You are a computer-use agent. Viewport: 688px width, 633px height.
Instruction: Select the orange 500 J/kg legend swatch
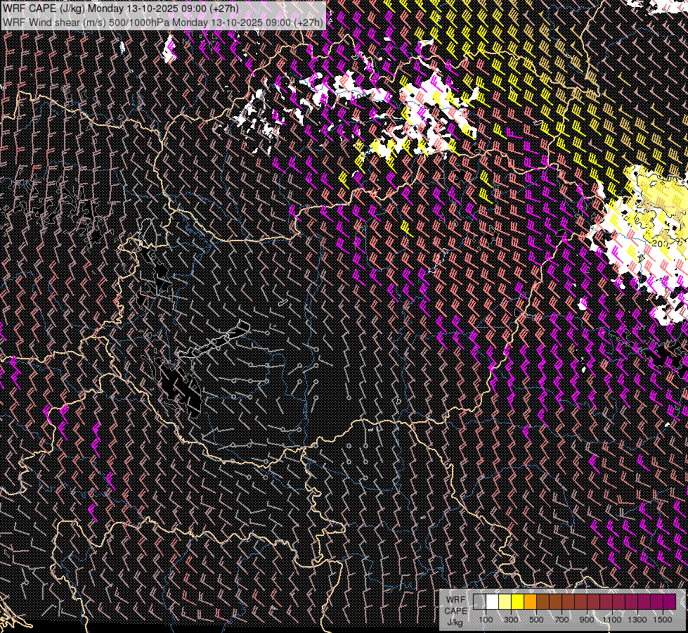click(x=530, y=601)
